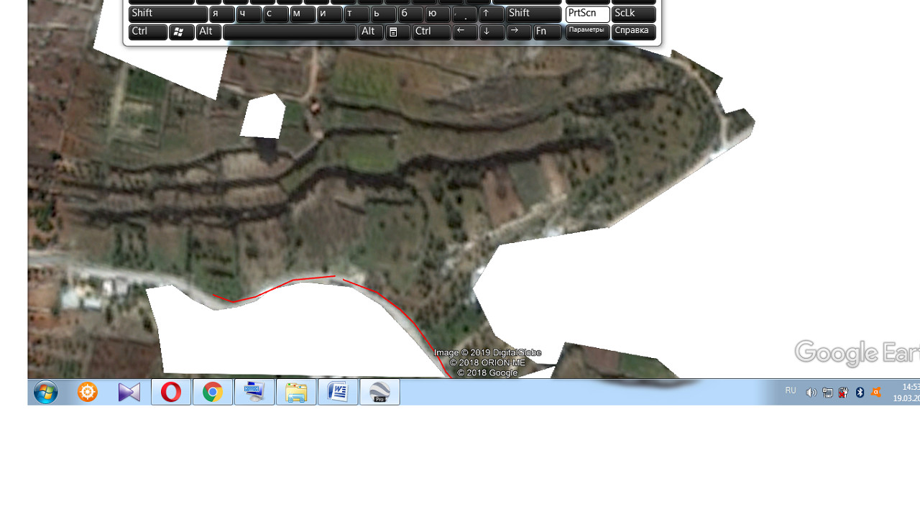
Task: Launch Opera browser from taskbar
Action: [x=171, y=392]
